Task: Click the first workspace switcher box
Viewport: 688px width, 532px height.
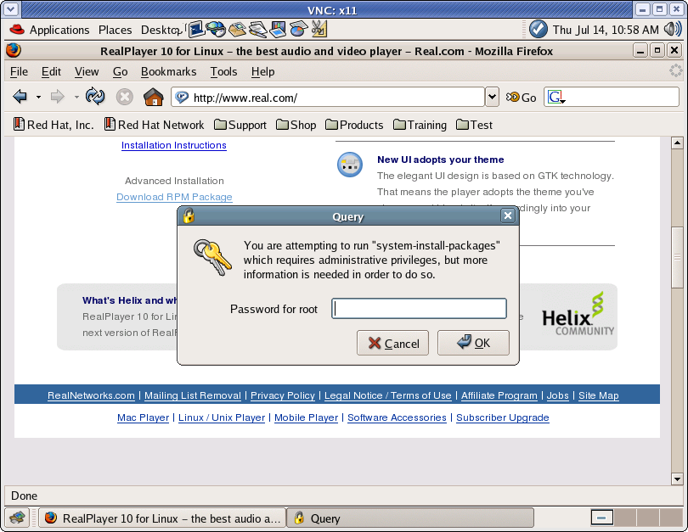Action: click(x=602, y=518)
